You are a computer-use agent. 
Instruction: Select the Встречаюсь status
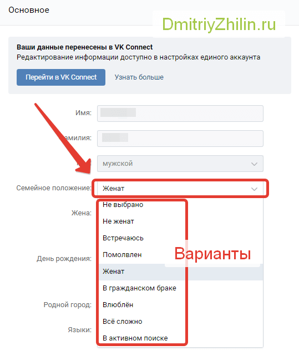click(x=181, y=238)
